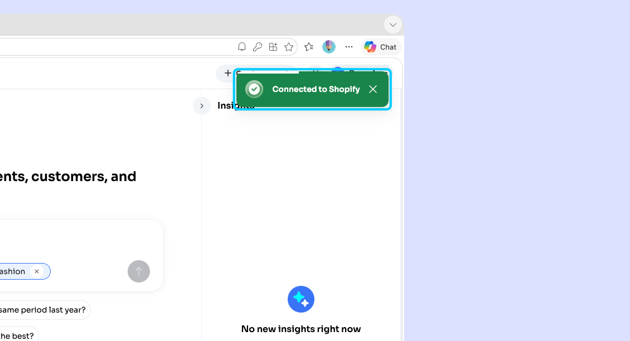Open the browser profile avatar
The height and width of the screenshot is (341, 630).
point(329,47)
